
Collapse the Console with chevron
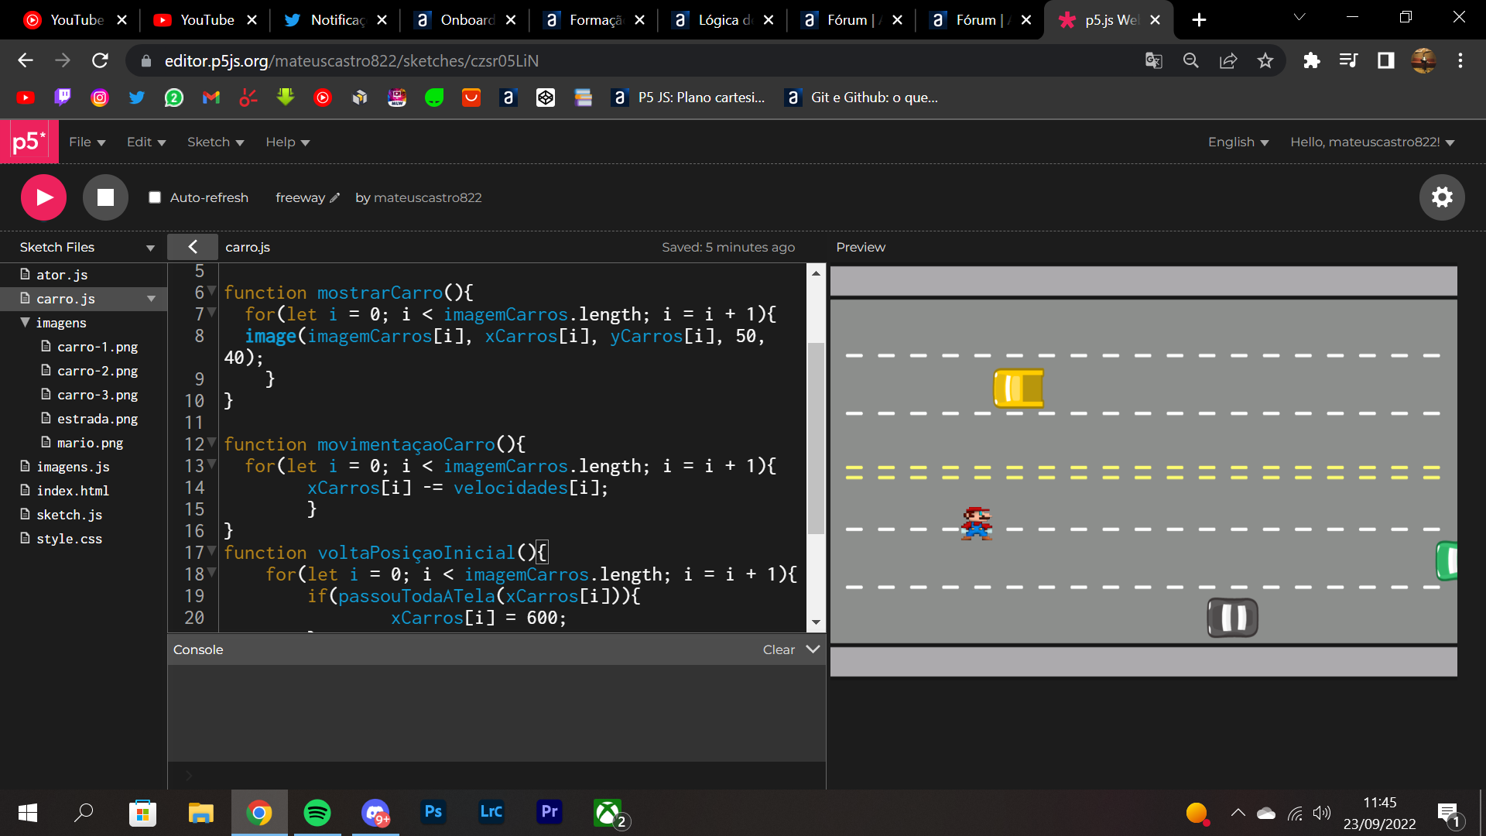pyautogui.click(x=813, y=649)
